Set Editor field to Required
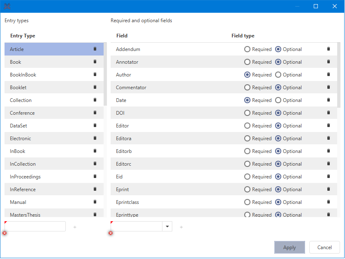This screenshot has height=259, width=345. click(247, 126)
